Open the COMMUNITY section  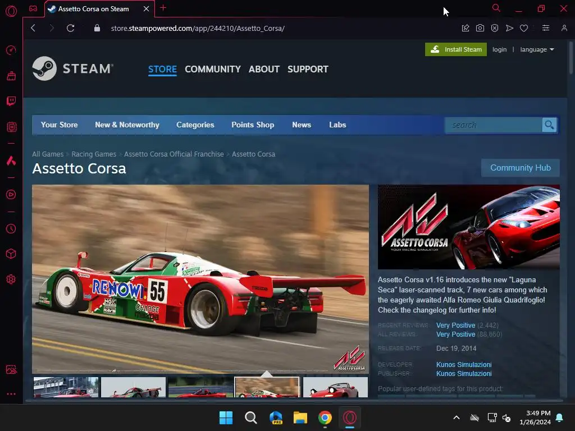click(x=213, y=69)
